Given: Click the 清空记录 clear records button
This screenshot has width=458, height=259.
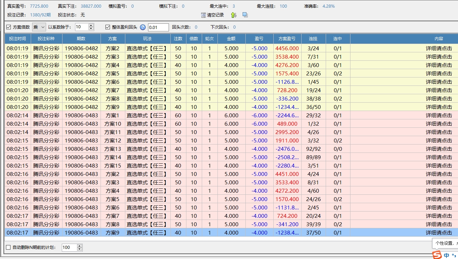Looking at the screenshot, I should pyautogui.click(x=213, y=15).
